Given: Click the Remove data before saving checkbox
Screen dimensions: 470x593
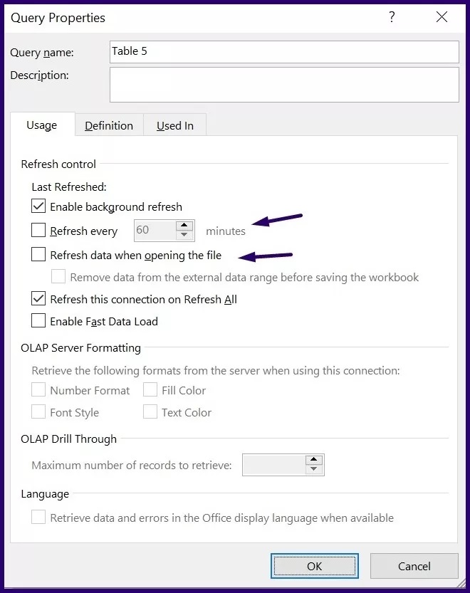Looking at the screenshot, I should click(x=58, y=276).
